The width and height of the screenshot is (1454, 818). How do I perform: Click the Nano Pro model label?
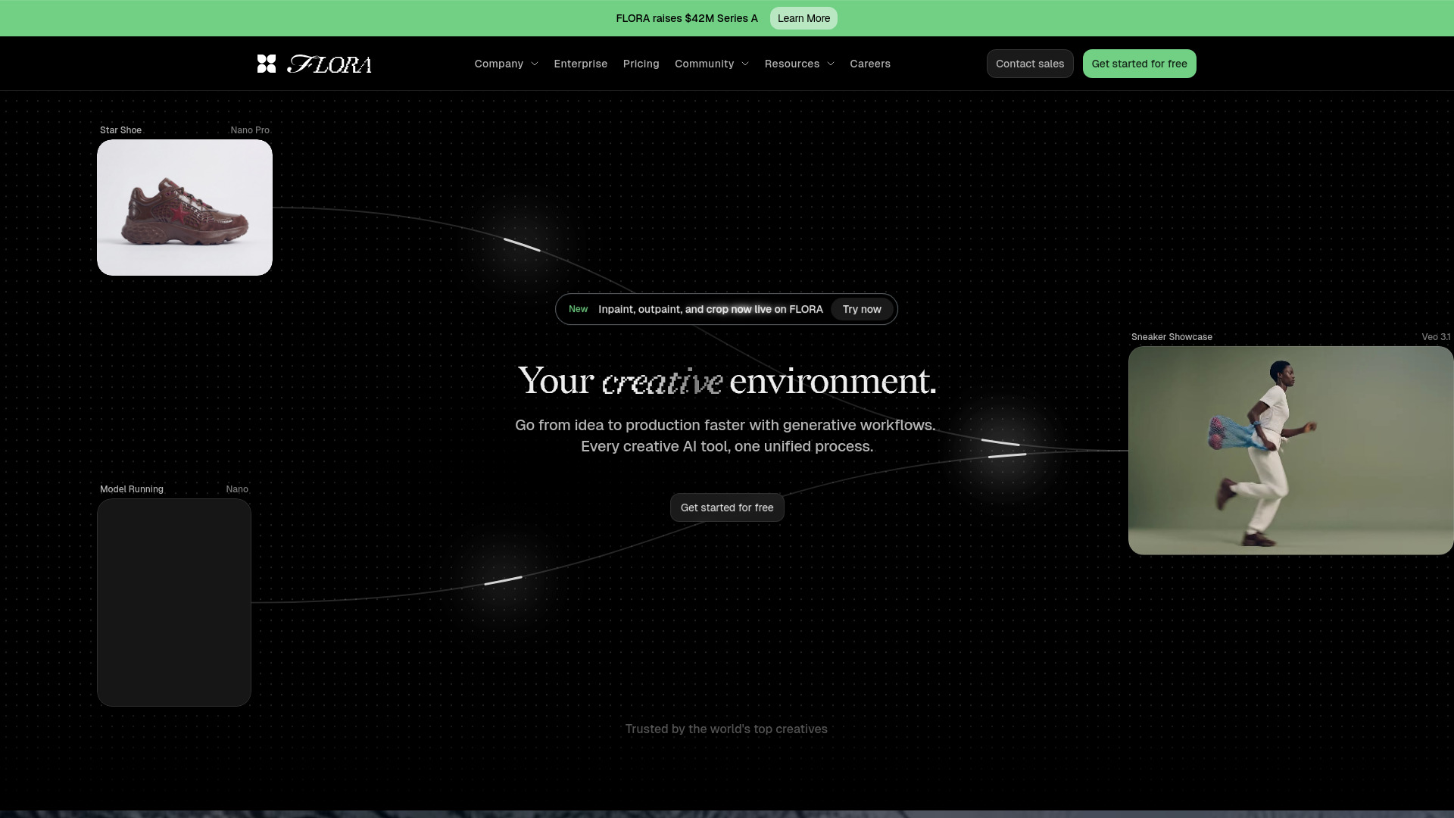tap(249, 130)
